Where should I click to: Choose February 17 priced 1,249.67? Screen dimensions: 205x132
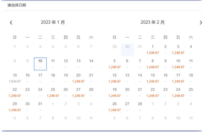click(178, 78)
